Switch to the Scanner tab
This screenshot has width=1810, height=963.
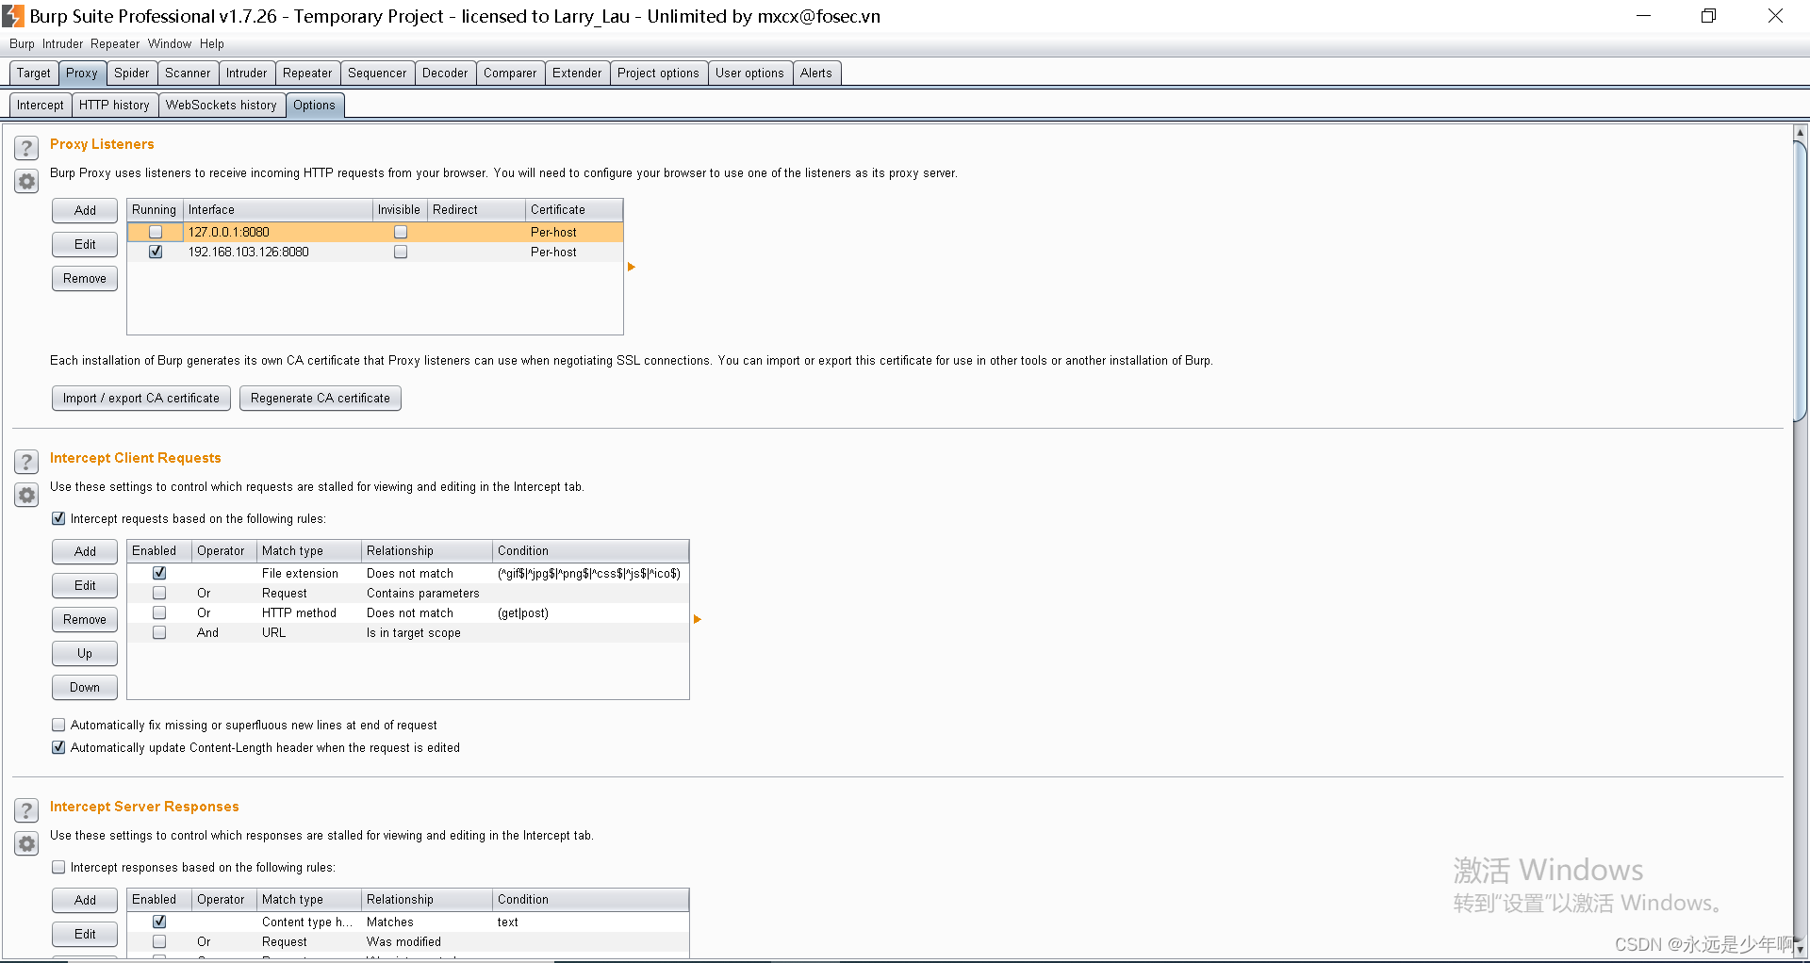[188, 73]
